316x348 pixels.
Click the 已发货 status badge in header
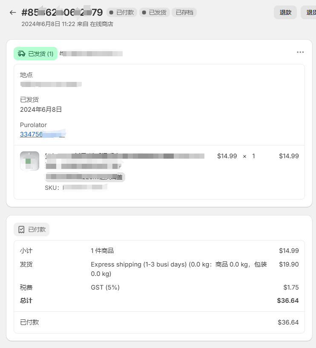coord(155,12)
